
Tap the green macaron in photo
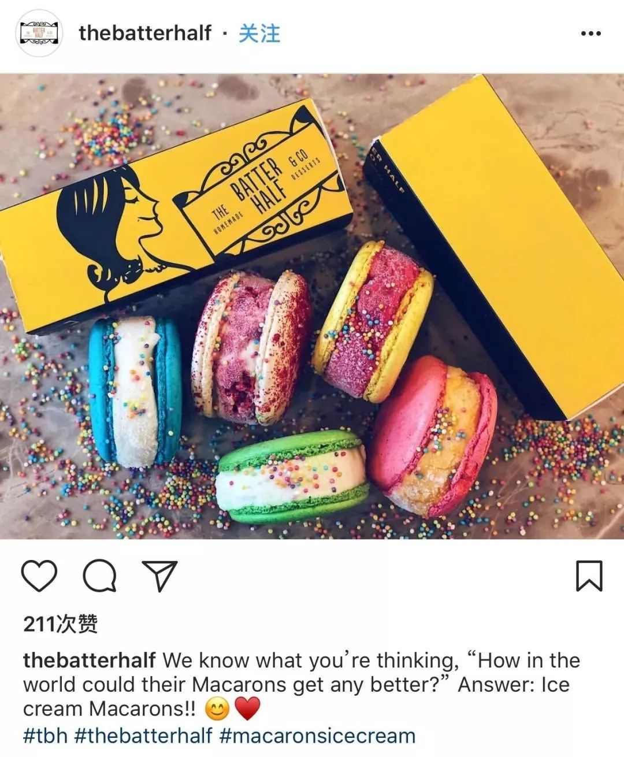292,477
